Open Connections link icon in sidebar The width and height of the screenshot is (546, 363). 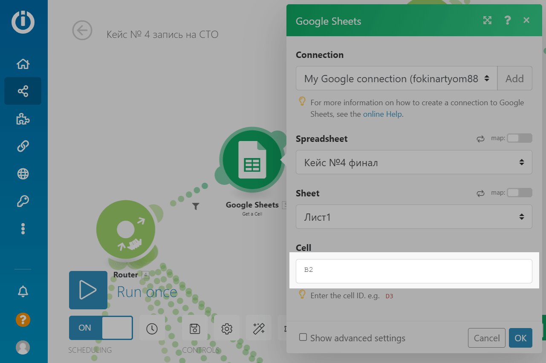coord(23,146)
